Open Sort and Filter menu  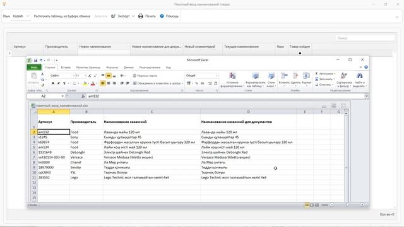344,80
